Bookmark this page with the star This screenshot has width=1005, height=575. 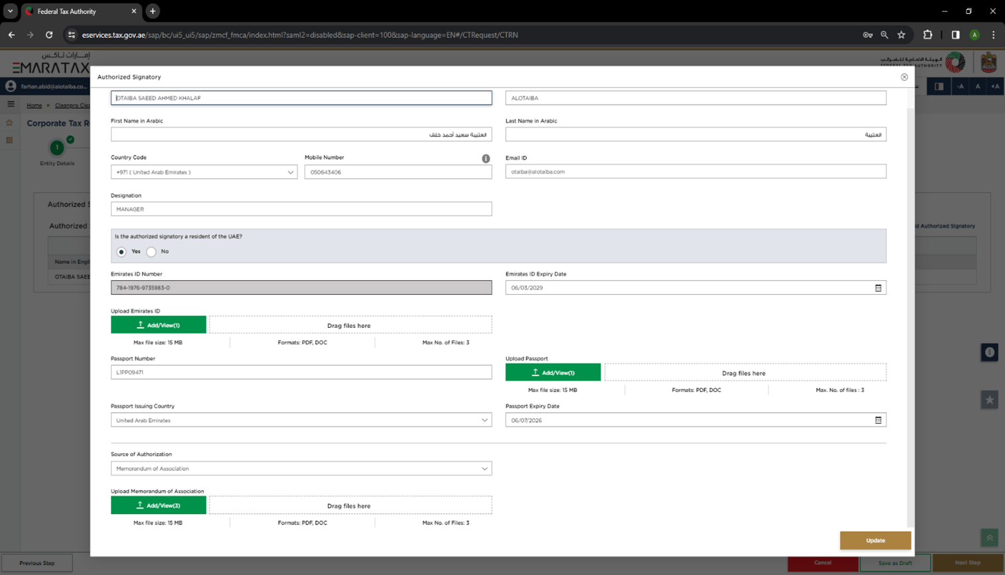(902, 35)
